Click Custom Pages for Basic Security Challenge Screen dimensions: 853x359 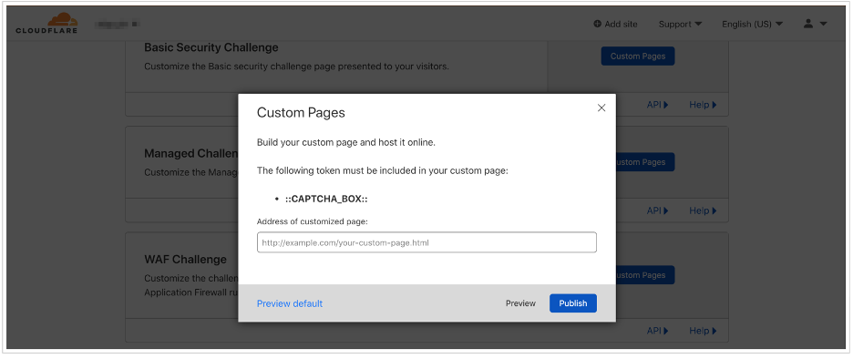click(x=638, y=56)
